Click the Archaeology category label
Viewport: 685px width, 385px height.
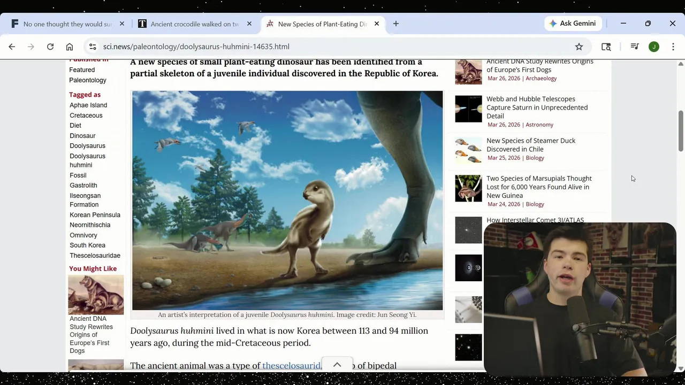(541, 79)
